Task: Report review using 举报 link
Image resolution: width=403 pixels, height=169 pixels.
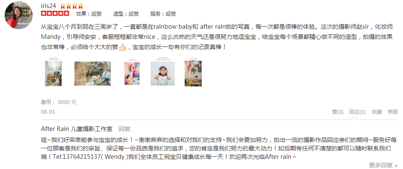Action: (x=393, y=112)
